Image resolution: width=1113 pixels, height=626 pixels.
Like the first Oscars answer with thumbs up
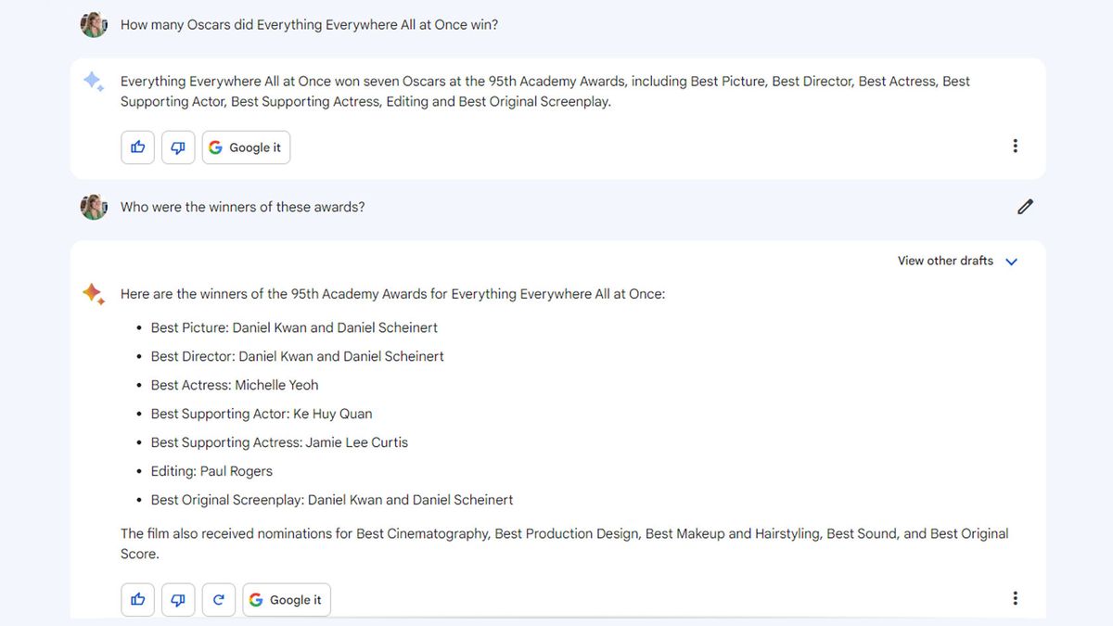pos(138,147)
